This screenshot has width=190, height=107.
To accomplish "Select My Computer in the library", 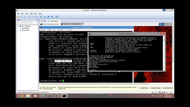I will point(26,26).
